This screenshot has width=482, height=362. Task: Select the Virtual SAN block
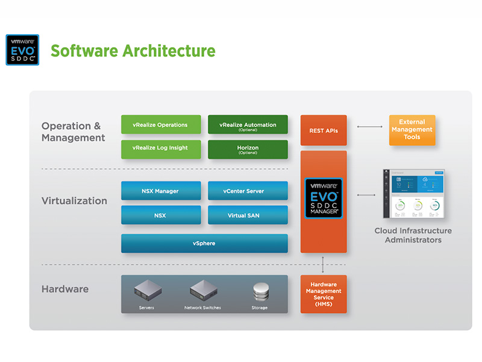point(248,215)
